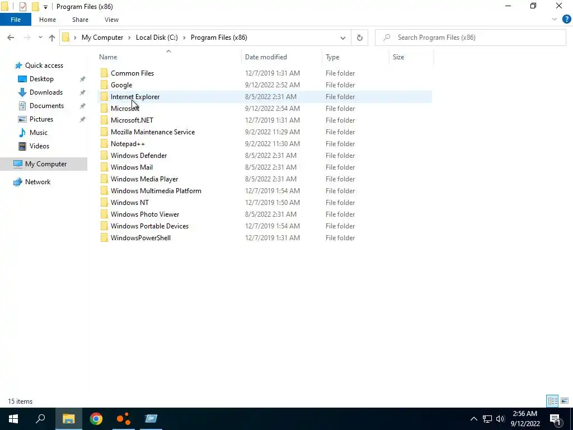Sort by the Type column header
Image resolution: width=573 pixels, height=430 pixels.
coord(332,57)
